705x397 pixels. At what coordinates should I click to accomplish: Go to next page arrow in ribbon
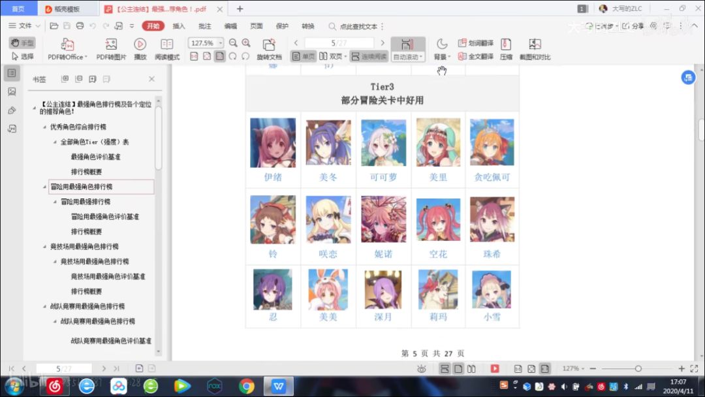(383, 42)
